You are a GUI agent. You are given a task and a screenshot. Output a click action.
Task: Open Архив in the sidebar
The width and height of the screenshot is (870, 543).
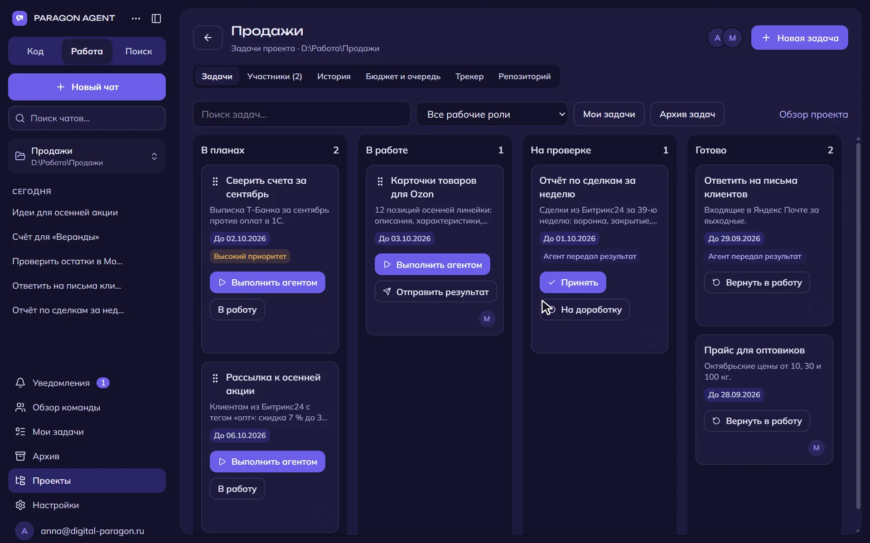(x=87, y=456)
